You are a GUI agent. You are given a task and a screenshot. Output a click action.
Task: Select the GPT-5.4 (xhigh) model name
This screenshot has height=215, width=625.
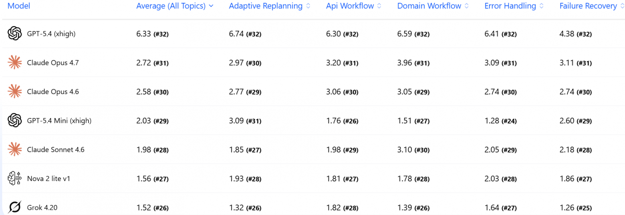pyautogui.click(x=51, y=34)
